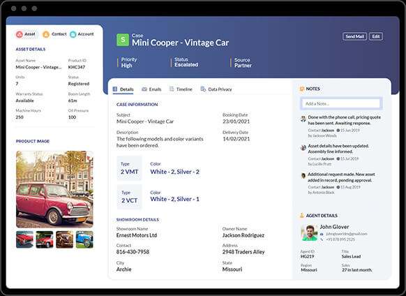This screenshot has height=296, width=406.
Task: Edit the Mini Cooper case
Action: (x=376, y=36)
